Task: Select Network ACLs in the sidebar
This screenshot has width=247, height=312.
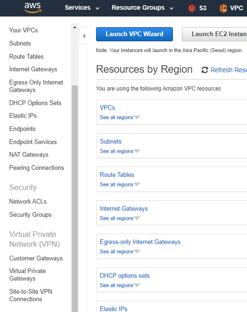Action: (28, 202)
